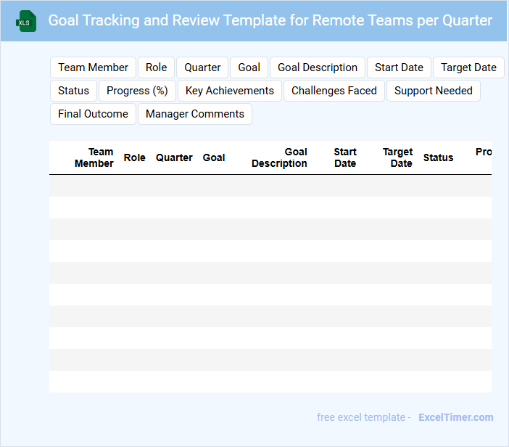This screenshot has height=447, width=509.
Task: Select the Manager Comments tag
Action: point(195,114)
